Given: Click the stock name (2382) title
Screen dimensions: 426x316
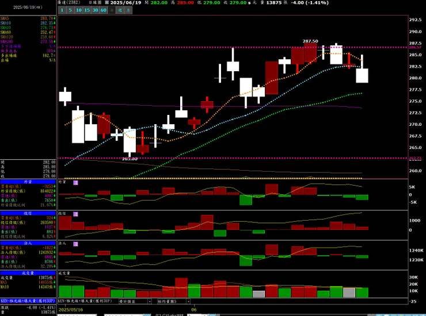Looking at the screenshot, I should 69,2.
